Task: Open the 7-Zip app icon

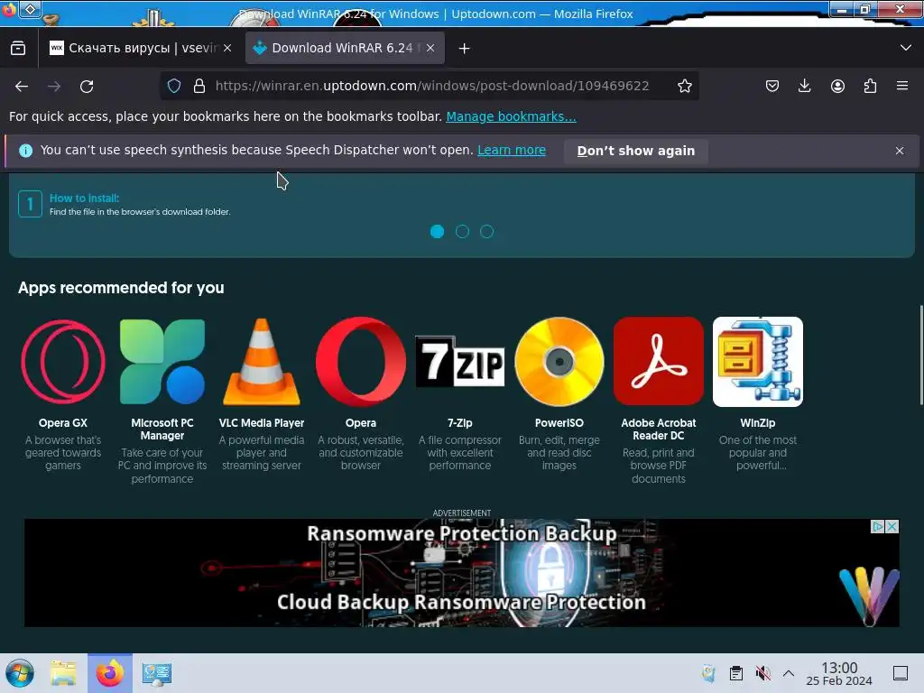Action: point(459,362)
